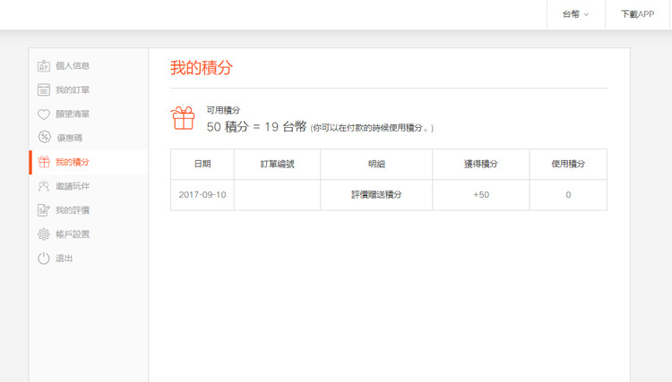Click the 0 used points cell
The height and width of the screenshot is (382, 672).
[x=568, y=195]
